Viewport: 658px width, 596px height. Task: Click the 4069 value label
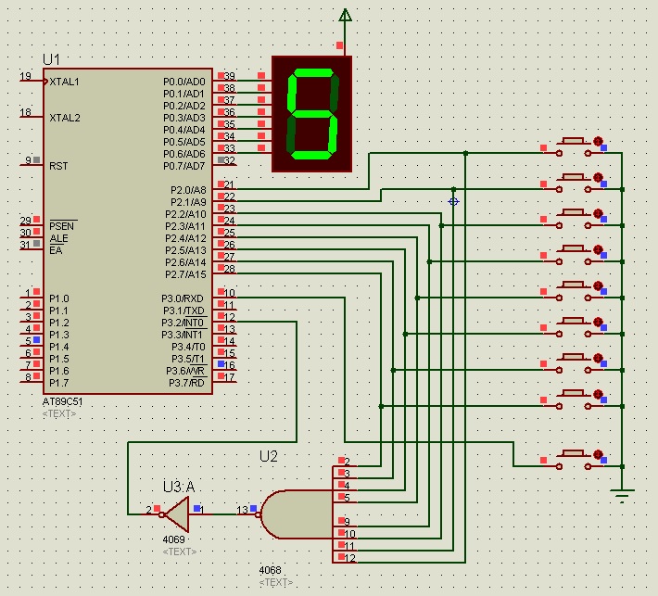tap(173, 539)
